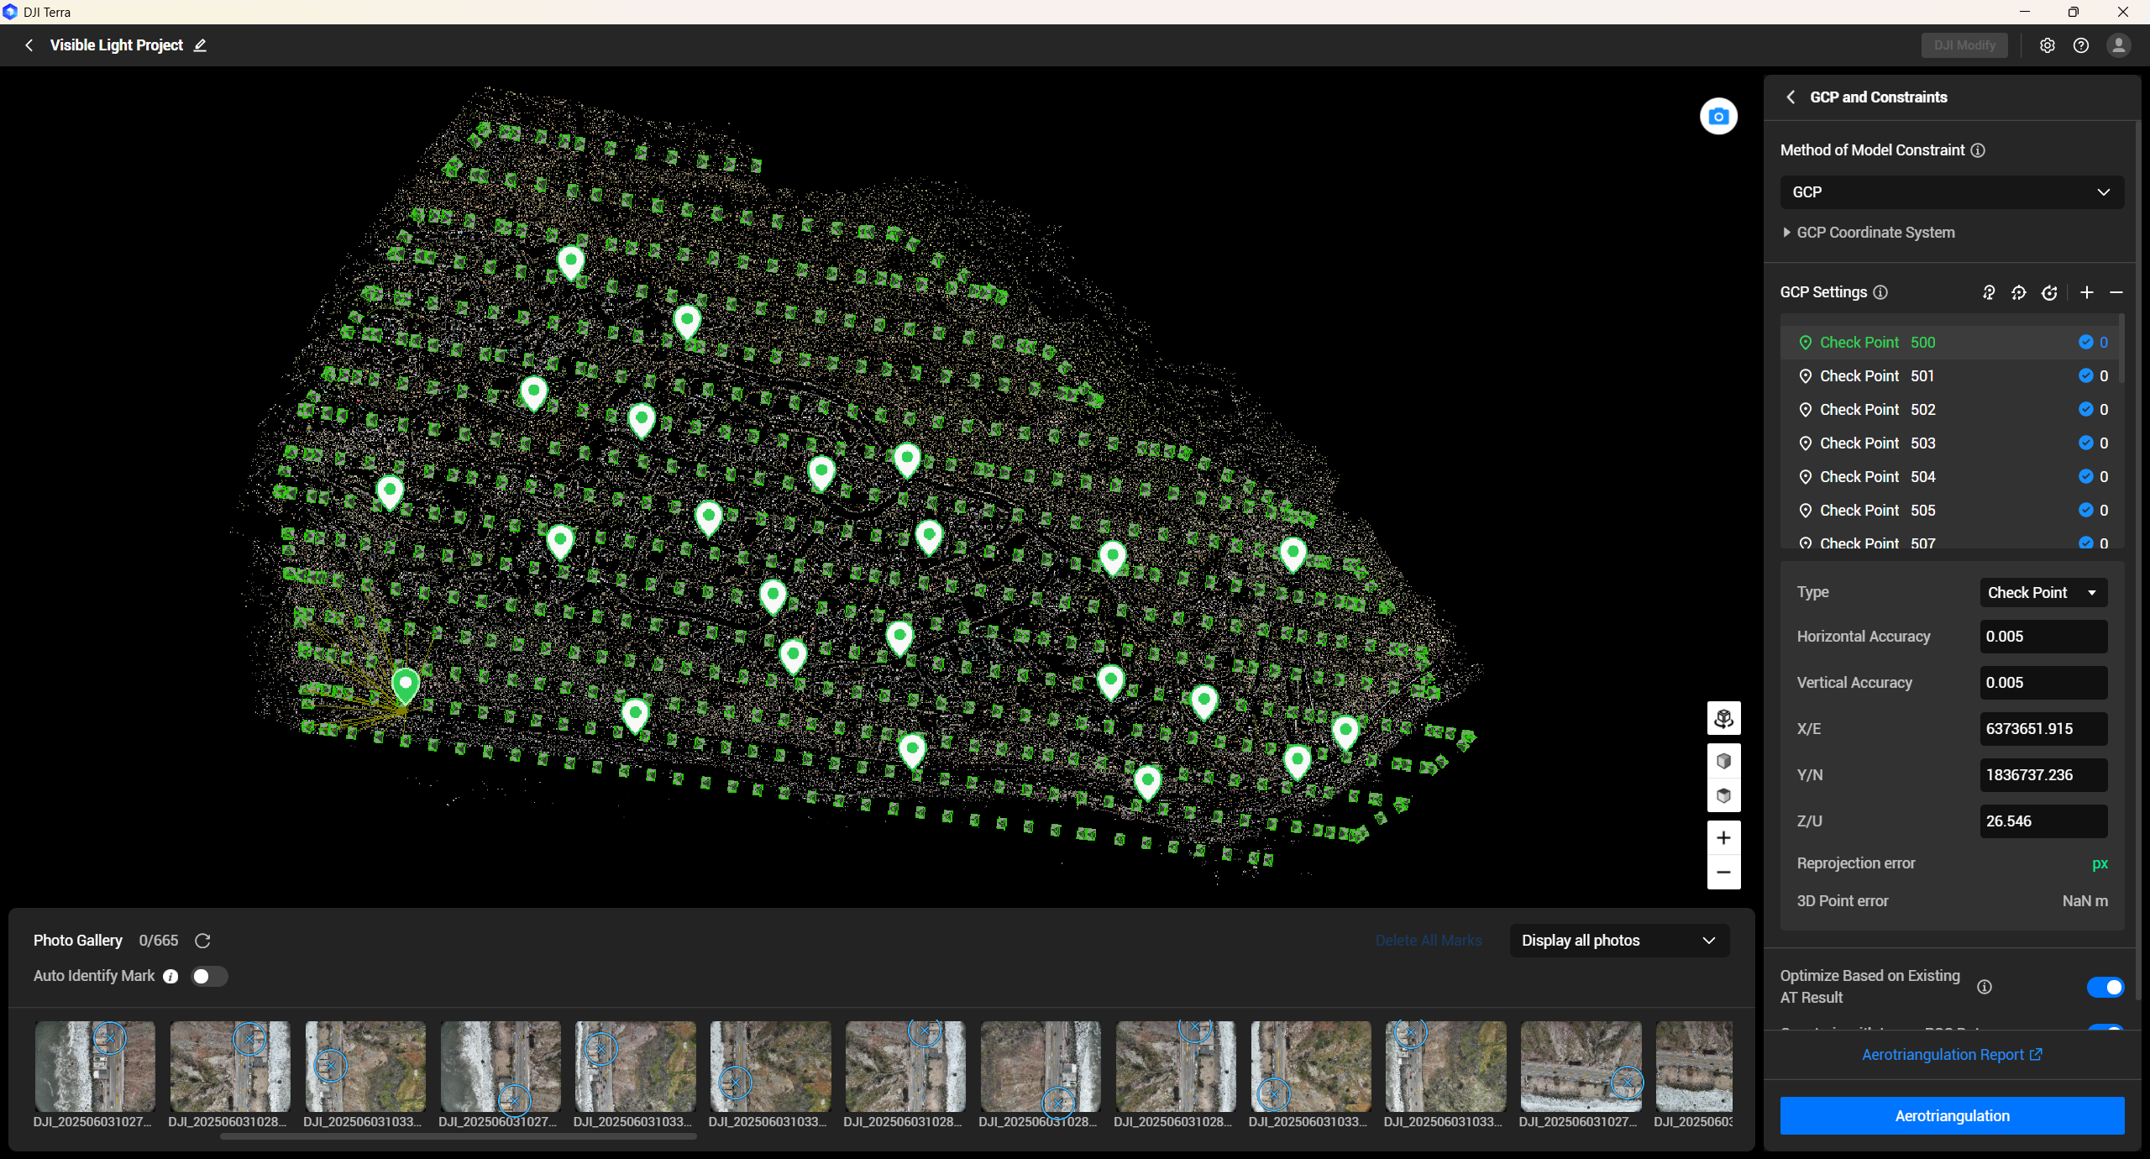Add a new GCP with the plus icon

(2086, 292)
